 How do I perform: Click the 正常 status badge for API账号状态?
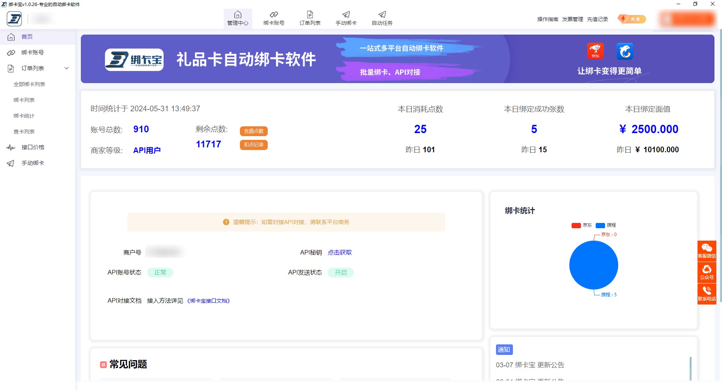[x=161, y=272]
